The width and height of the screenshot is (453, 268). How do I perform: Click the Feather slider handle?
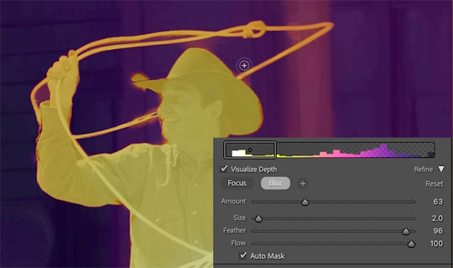(x=406, y=231)
